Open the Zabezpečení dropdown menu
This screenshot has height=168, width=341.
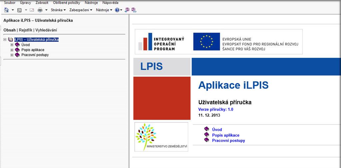click(x=81, y=10)
